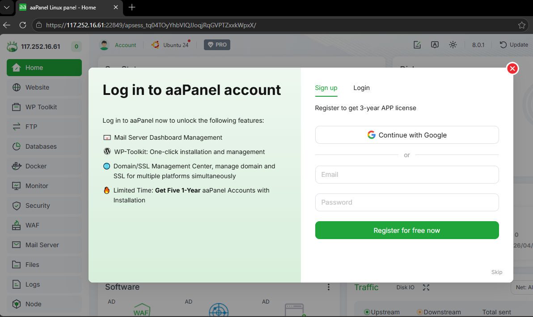533x317 pixels.
Task: Close the aaPanel login dialog
Action: (x=512, y=69)
